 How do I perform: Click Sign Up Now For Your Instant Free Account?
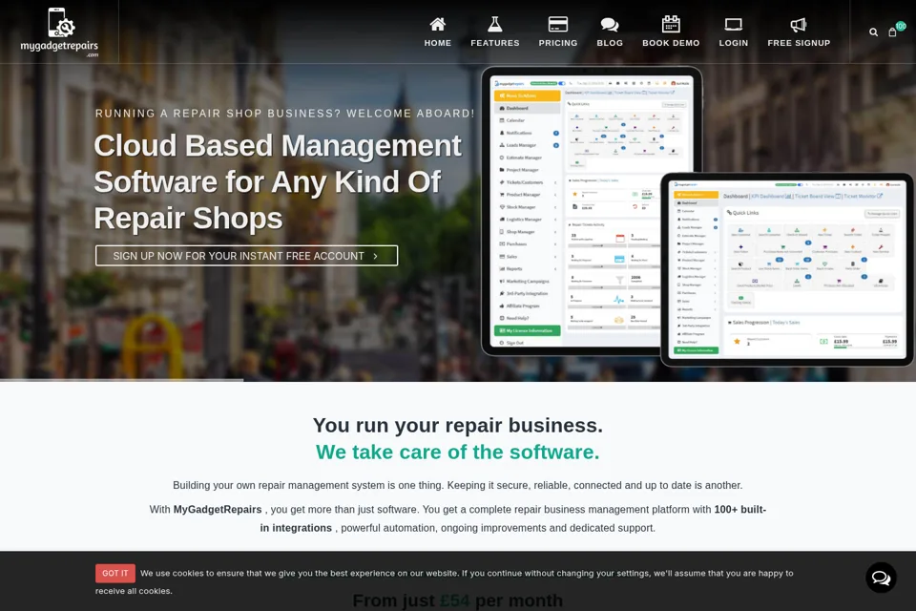pos(246,256)
